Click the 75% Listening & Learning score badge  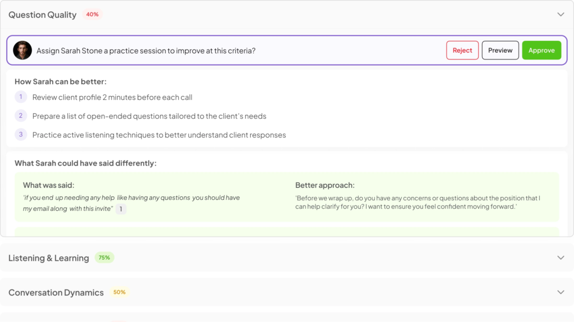coord(104,257)
